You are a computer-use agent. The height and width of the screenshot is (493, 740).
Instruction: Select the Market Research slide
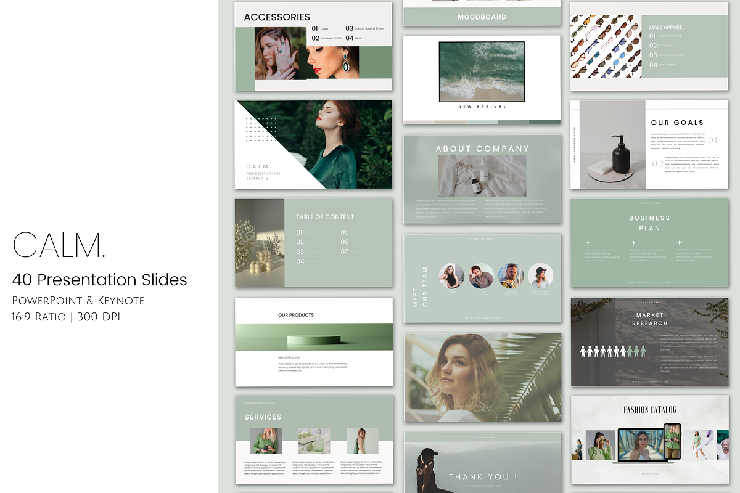pyautogui.click(x=649, y=342)
